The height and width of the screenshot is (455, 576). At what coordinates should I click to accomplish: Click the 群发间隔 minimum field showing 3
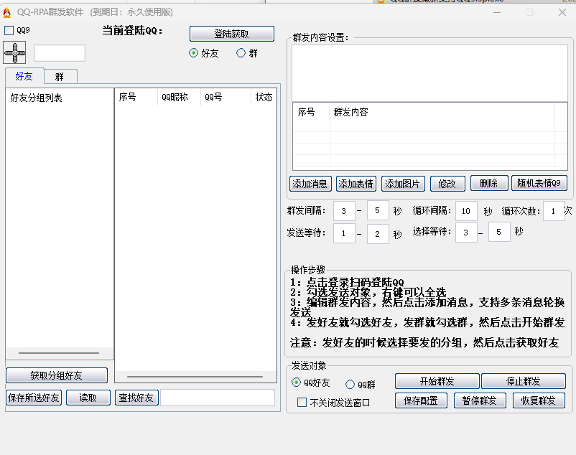click(344, 211)
